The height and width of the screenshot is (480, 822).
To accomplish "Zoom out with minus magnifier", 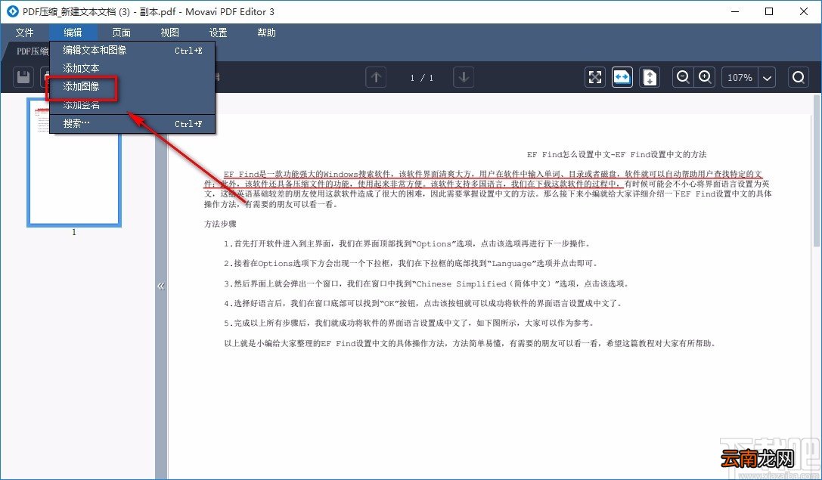I will coord(683,78).
